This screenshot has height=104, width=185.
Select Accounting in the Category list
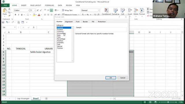tap(61, 34)
